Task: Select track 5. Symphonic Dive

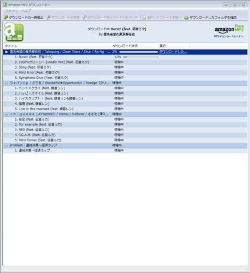Action: pyautogui.click(x=41, y=78)
